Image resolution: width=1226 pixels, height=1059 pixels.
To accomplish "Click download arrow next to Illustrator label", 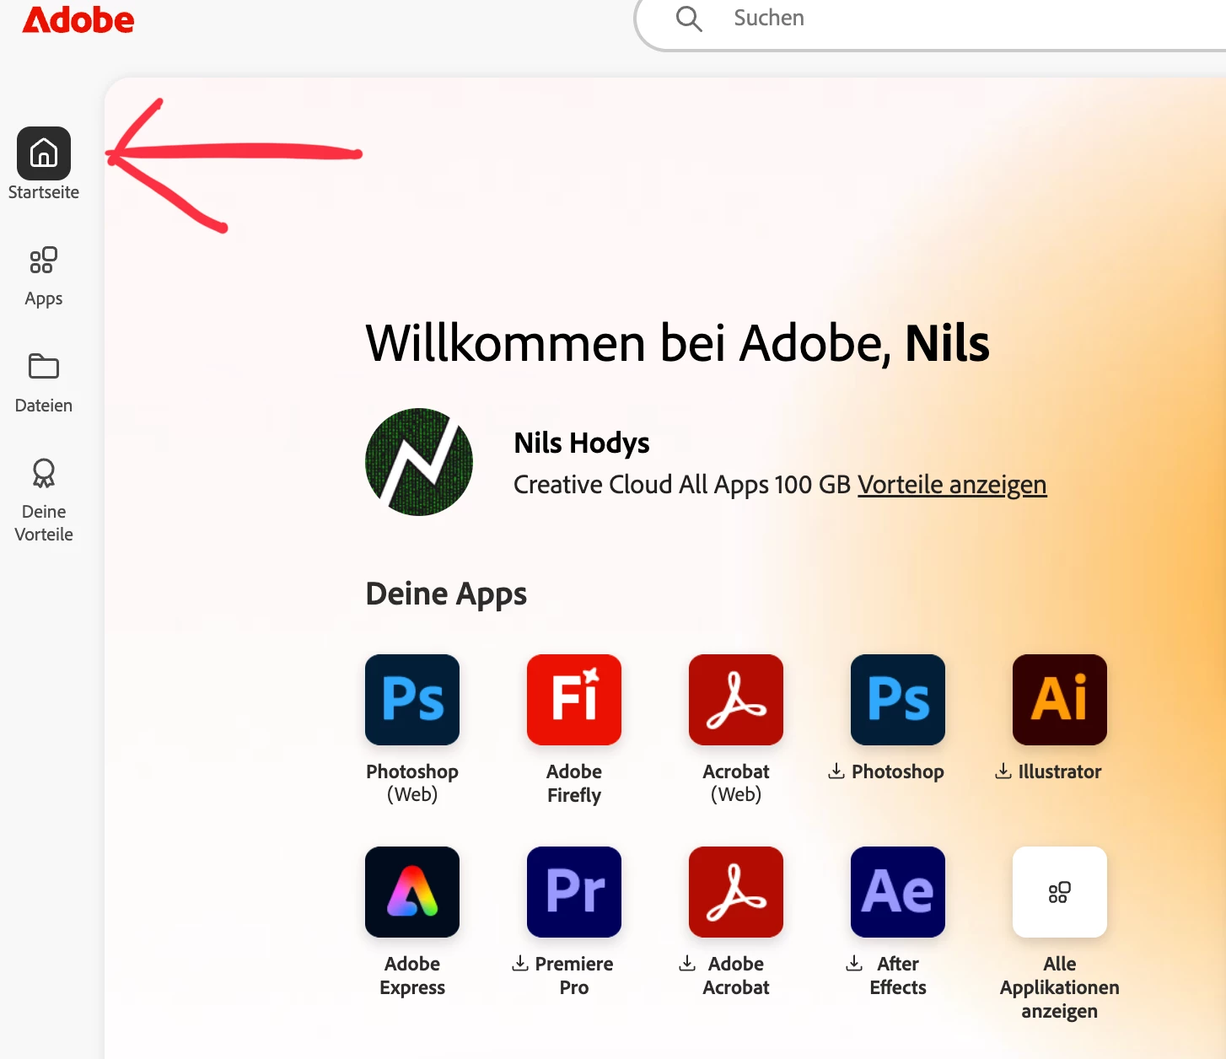I will coord(1003,771).
